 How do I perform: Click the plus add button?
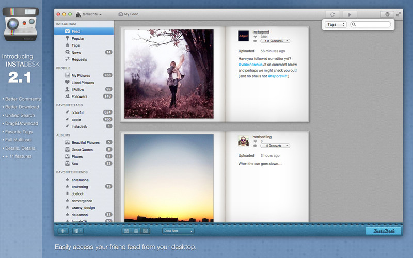63,231
